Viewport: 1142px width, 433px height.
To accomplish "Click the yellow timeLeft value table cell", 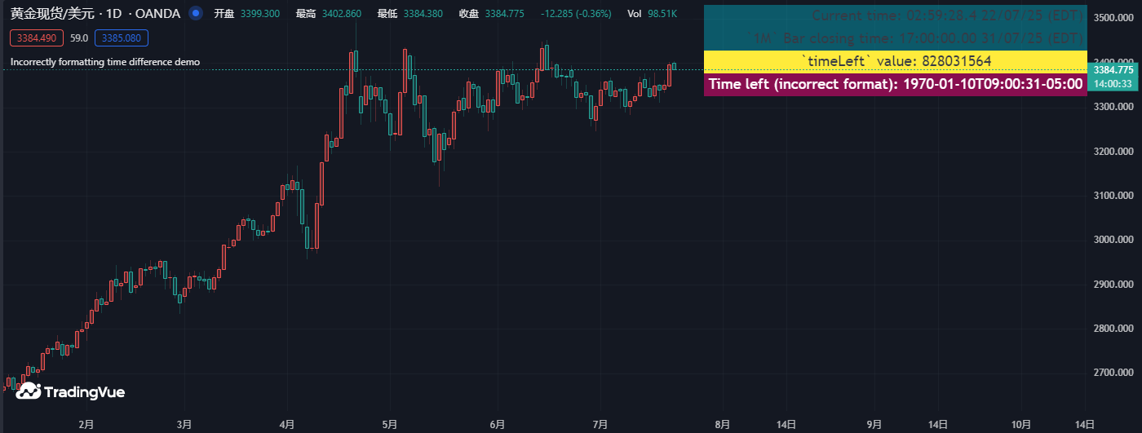I will pos(895,61).
